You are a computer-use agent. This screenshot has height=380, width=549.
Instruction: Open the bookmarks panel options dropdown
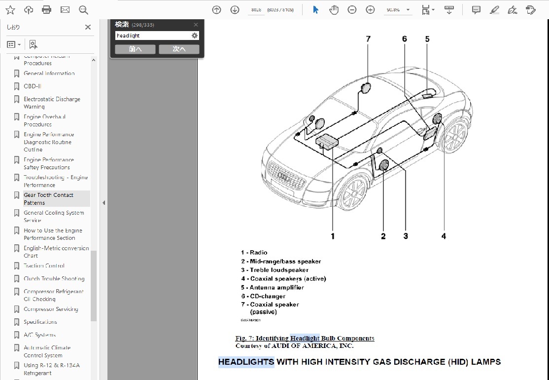point(14,44)
